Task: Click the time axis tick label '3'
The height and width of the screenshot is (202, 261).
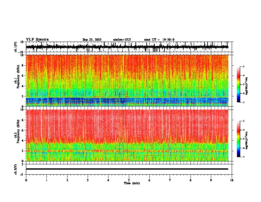Action: pos(88,180)
